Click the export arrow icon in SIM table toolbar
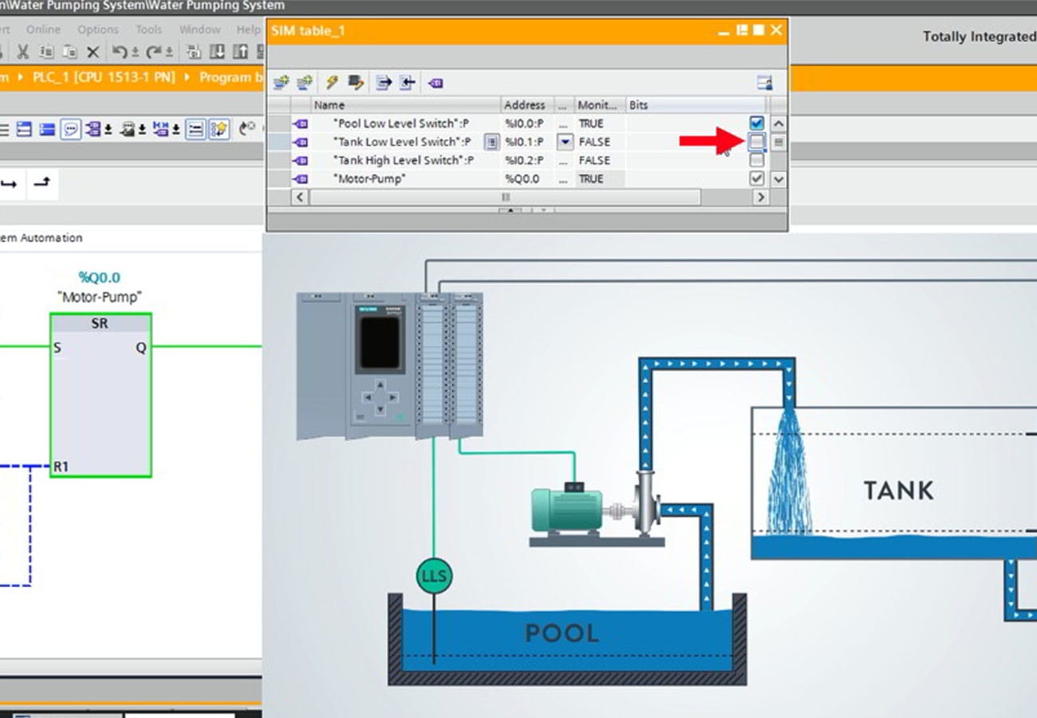 coord(384,82)
